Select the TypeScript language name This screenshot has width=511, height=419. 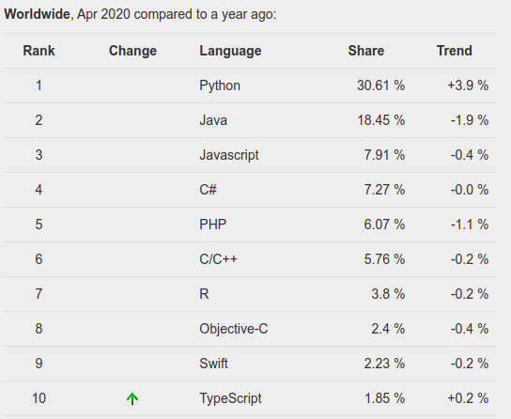(230, 398)
